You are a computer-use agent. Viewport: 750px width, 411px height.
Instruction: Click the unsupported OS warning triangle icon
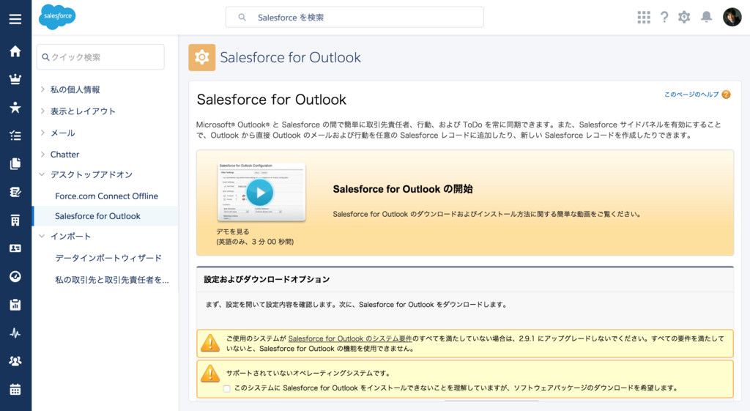click(x=210, y=373)
